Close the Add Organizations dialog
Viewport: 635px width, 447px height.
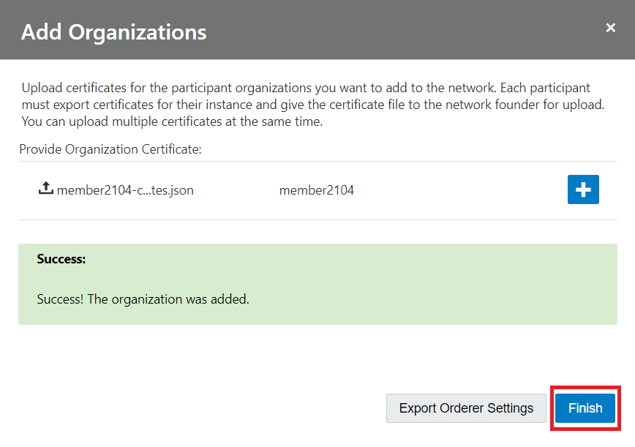(610, 28)
